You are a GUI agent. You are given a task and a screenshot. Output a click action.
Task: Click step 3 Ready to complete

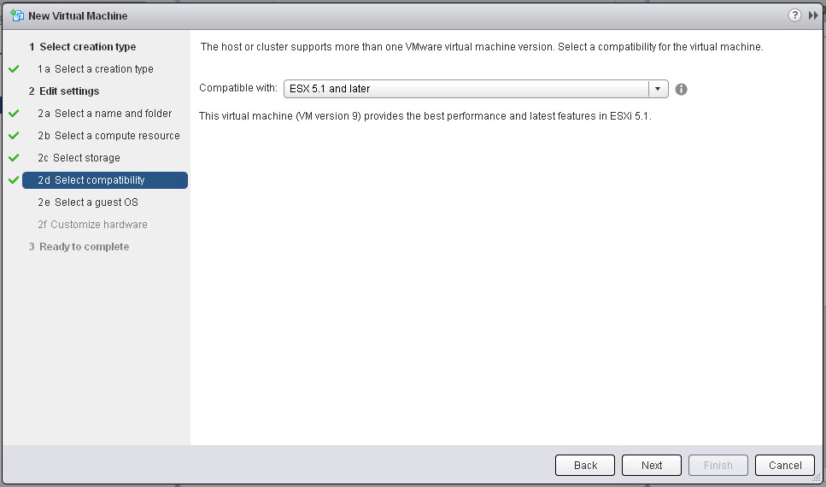pos(79,247)
